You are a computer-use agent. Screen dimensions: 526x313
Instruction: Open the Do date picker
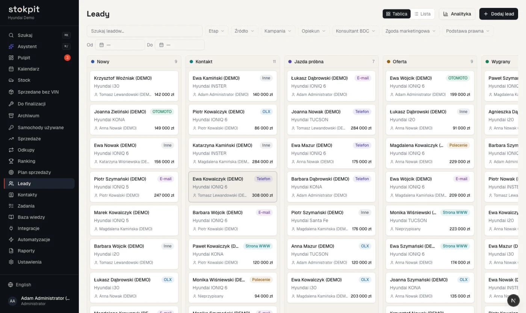[180, 45]
